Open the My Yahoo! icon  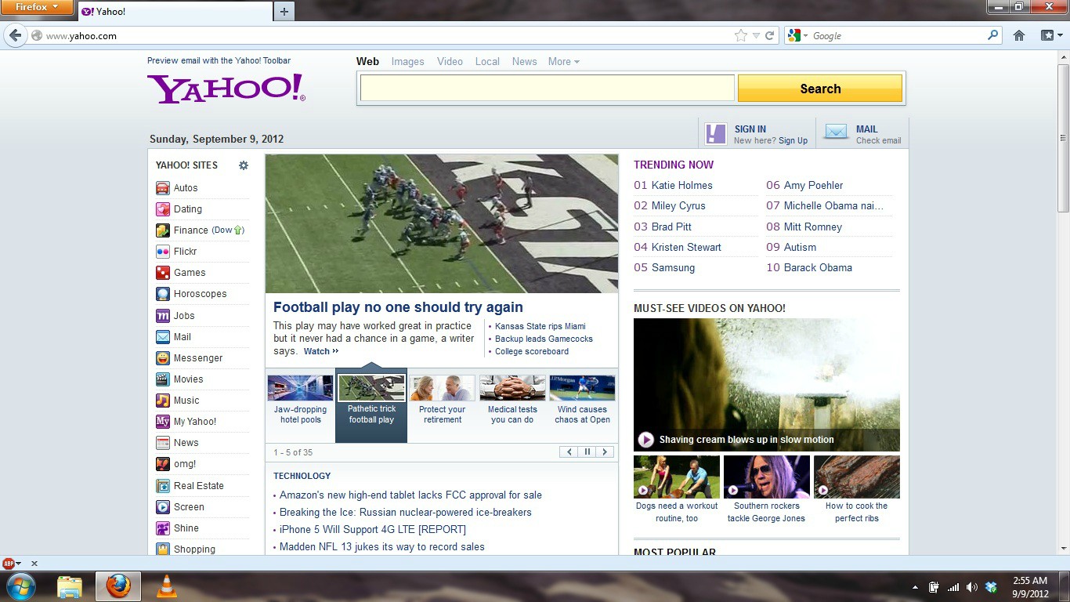point(163,422)
